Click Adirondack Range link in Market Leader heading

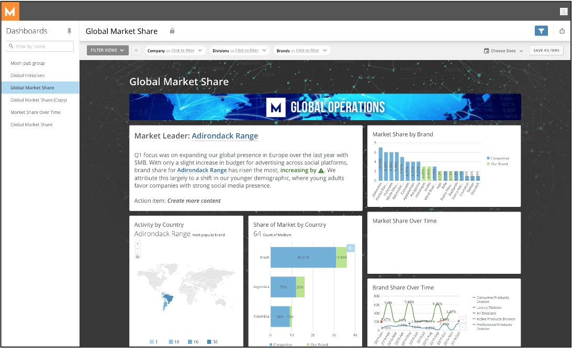(x=225, y=136)
